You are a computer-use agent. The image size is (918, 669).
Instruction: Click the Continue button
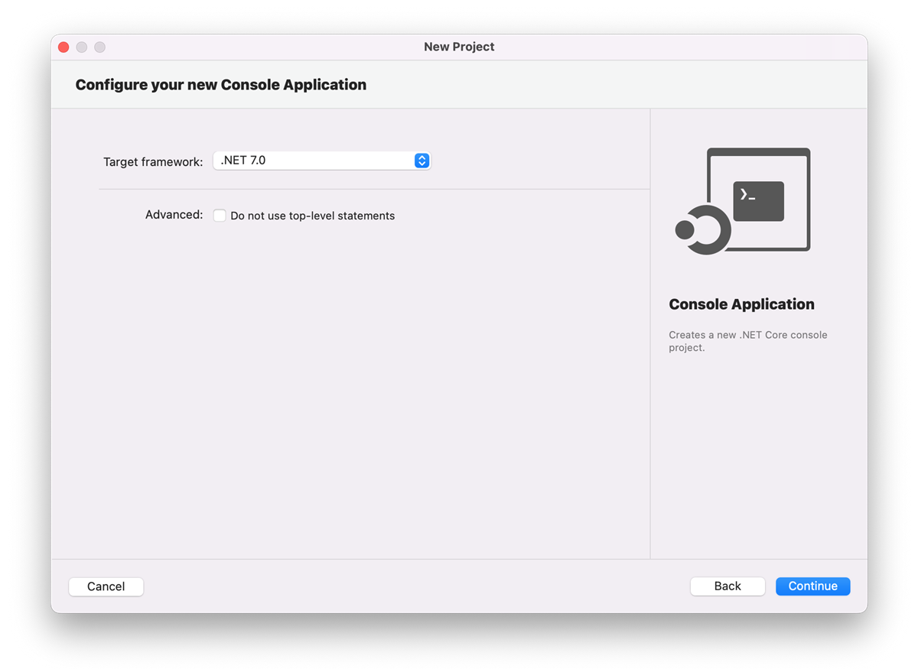pos(812,586)
